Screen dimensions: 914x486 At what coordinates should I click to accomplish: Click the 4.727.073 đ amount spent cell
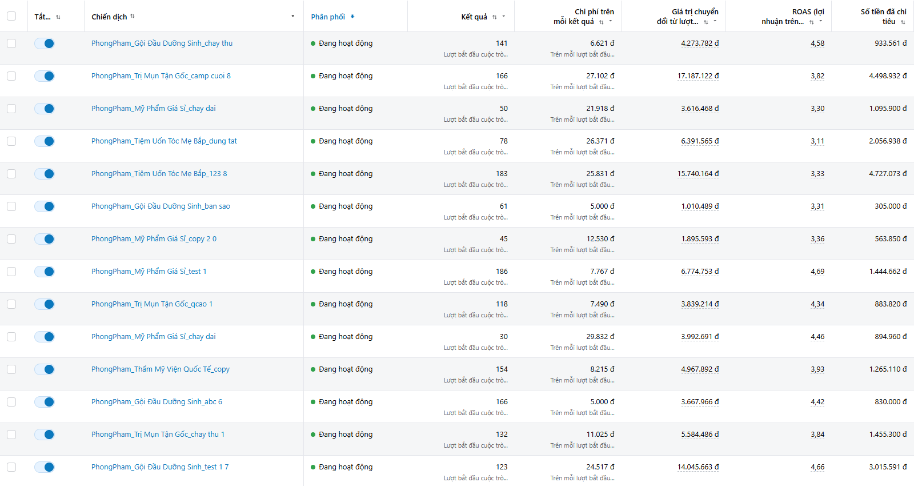pyautogui.click(x=888, y=174)
